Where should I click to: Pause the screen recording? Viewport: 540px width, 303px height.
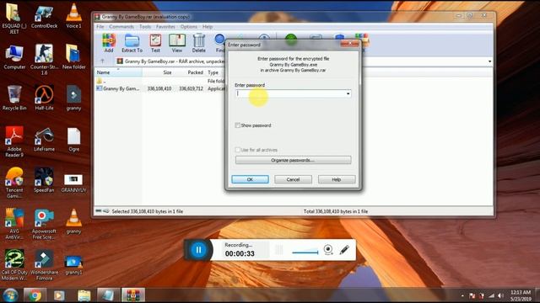point(198,250)
